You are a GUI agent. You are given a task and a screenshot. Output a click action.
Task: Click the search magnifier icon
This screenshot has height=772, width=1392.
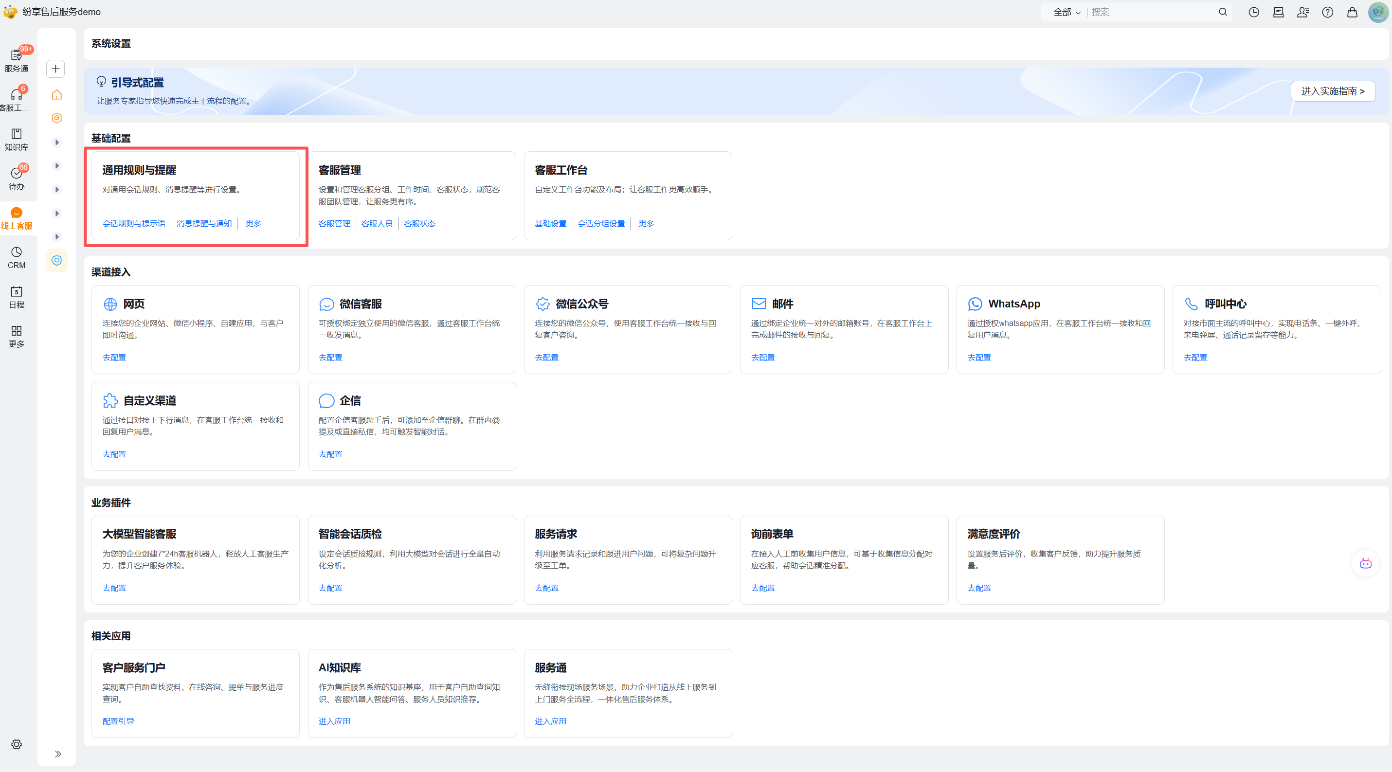click(1222, 12)
